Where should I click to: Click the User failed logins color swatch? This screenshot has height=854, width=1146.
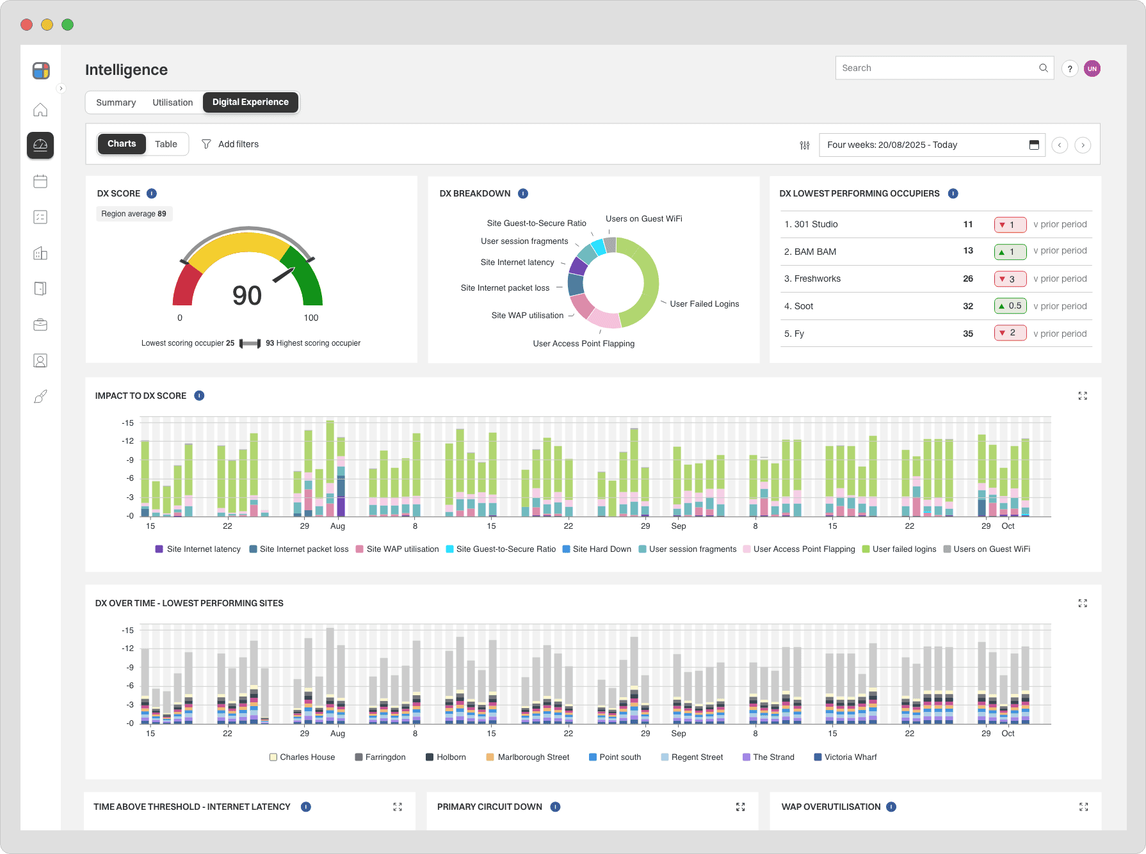coord(866,549)
